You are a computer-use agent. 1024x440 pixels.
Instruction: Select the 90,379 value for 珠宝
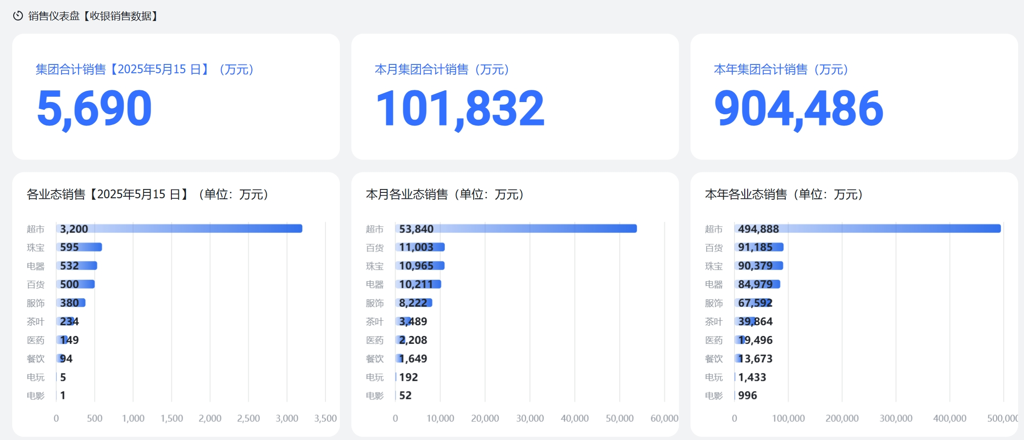[x=755, y=266]
